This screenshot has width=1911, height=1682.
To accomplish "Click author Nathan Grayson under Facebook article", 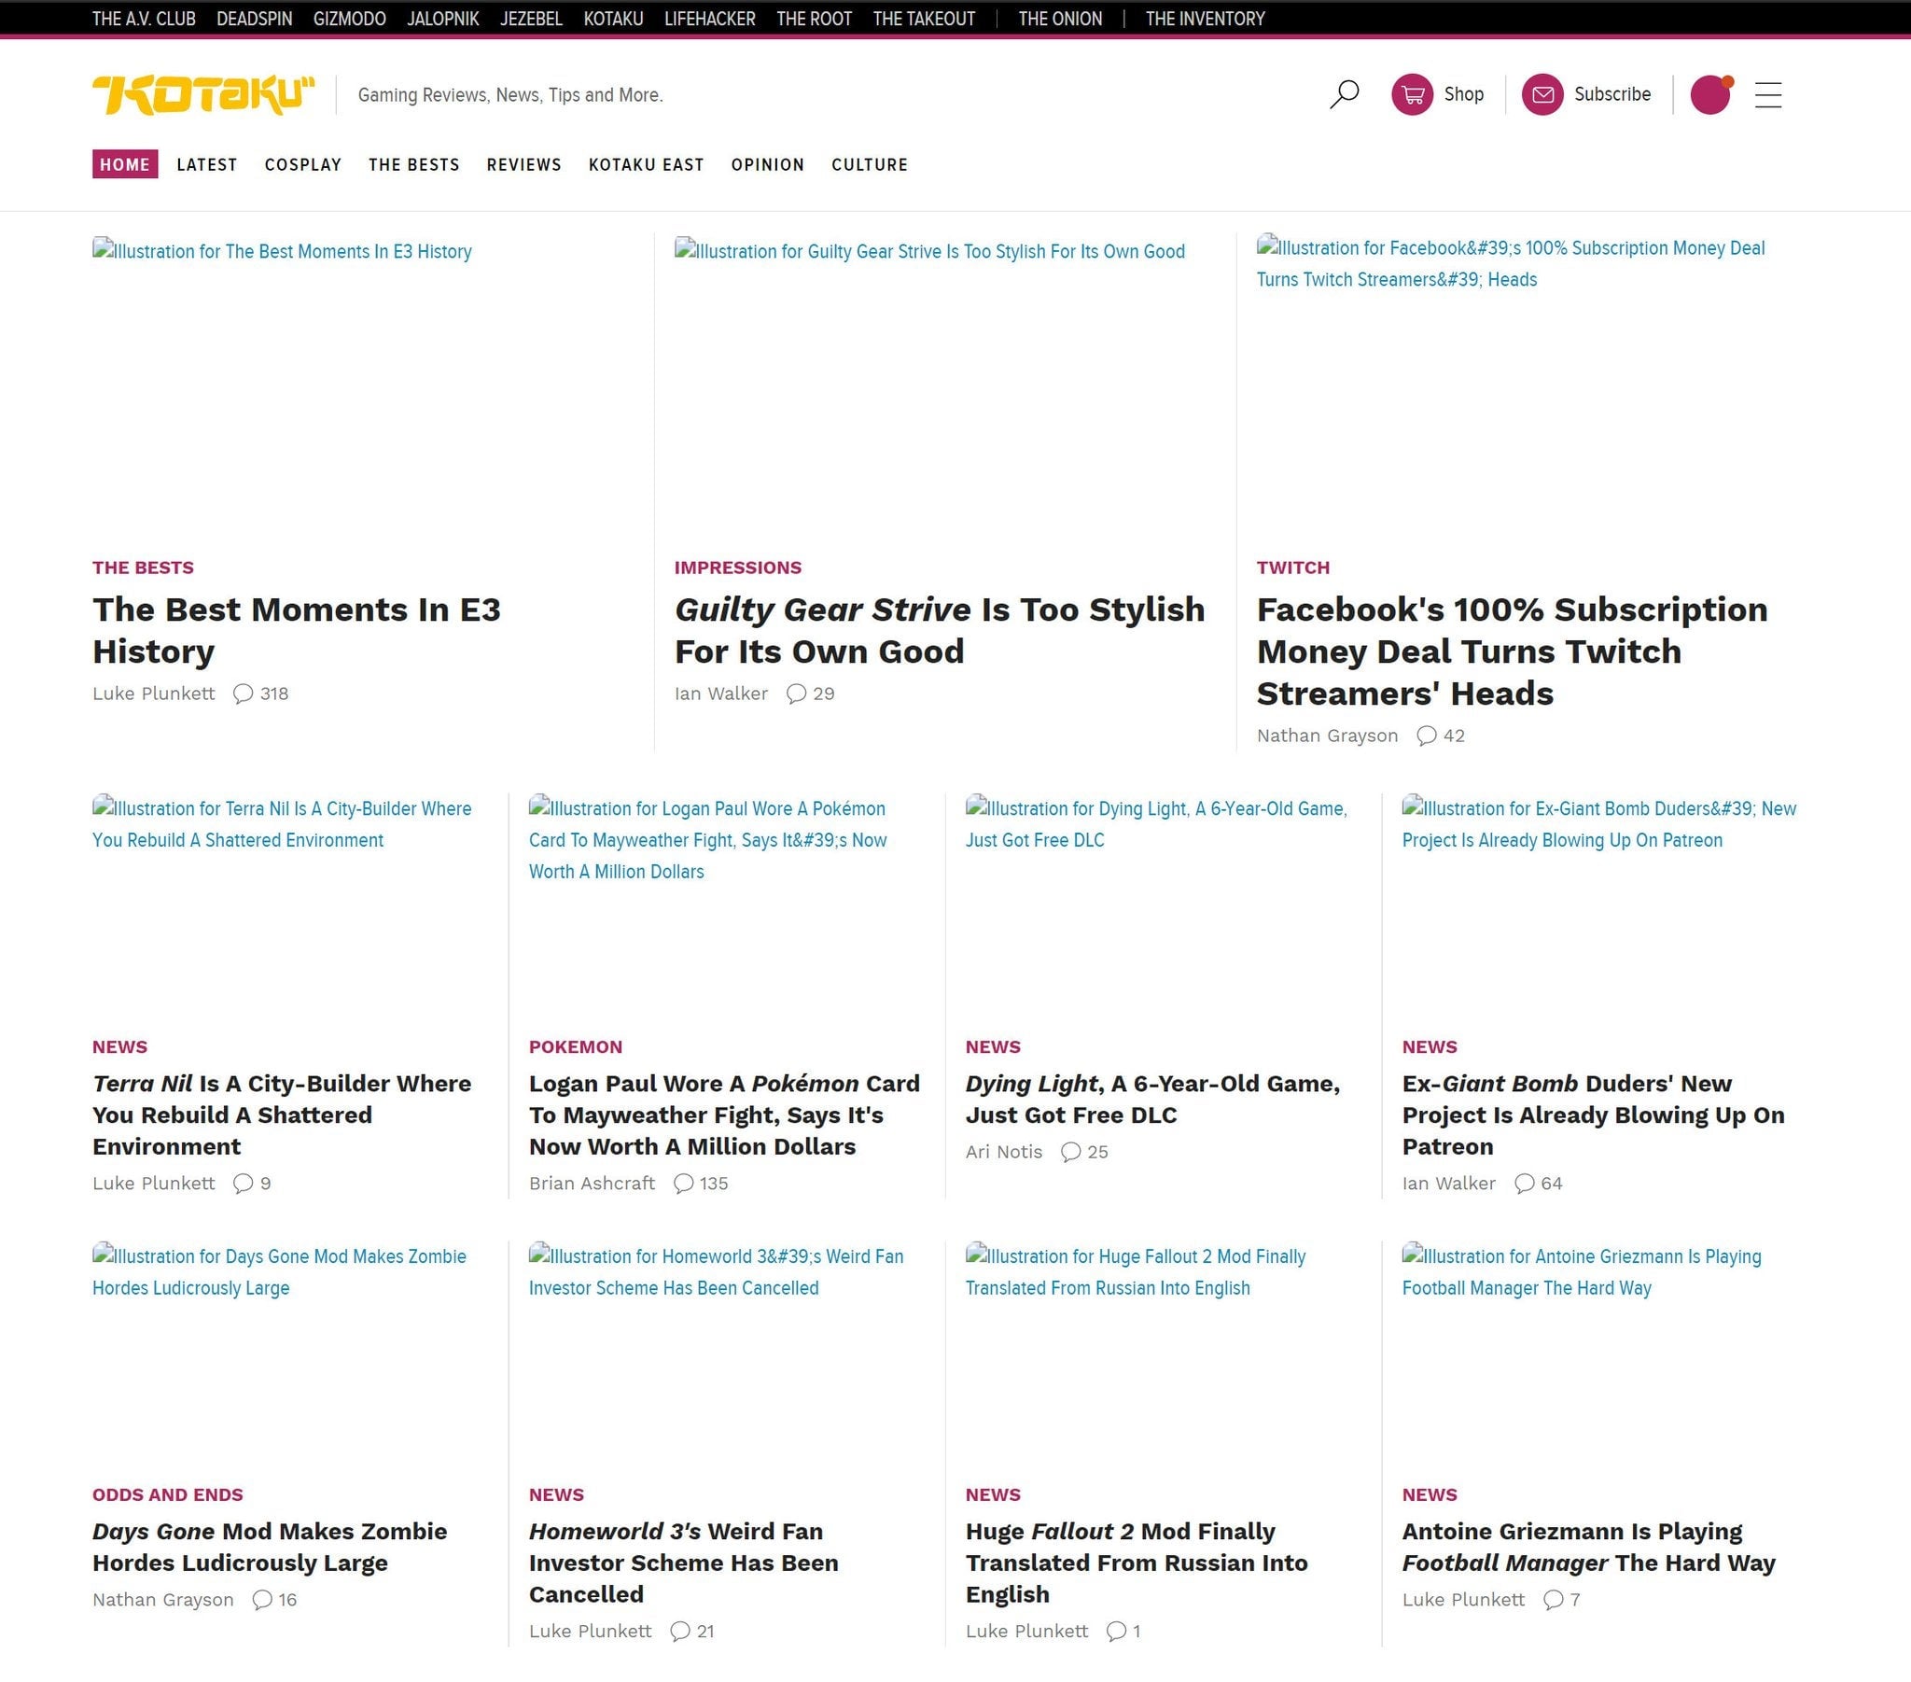I will pyautogui.click(x=1327, y=736).
